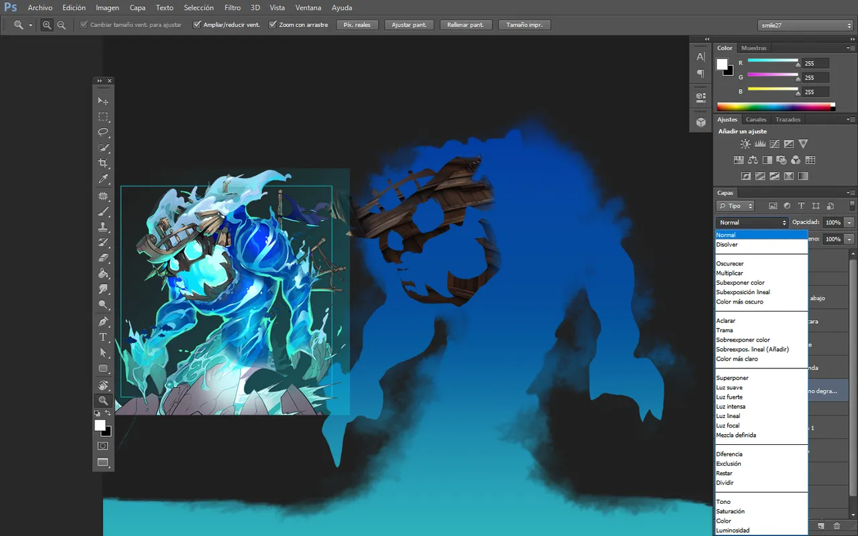Click the Tamaño impr. button
858x536 pixels.
[525, 25]
